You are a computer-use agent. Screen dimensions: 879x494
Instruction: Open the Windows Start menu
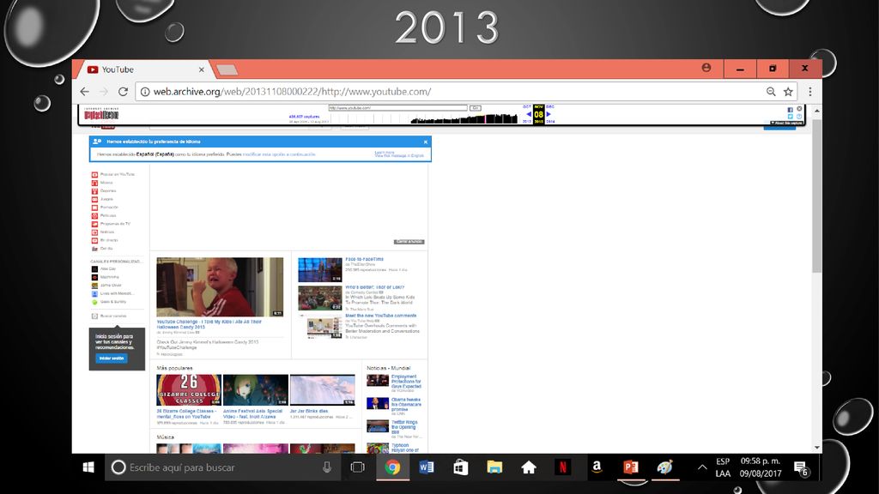click(x=88, y=467)
